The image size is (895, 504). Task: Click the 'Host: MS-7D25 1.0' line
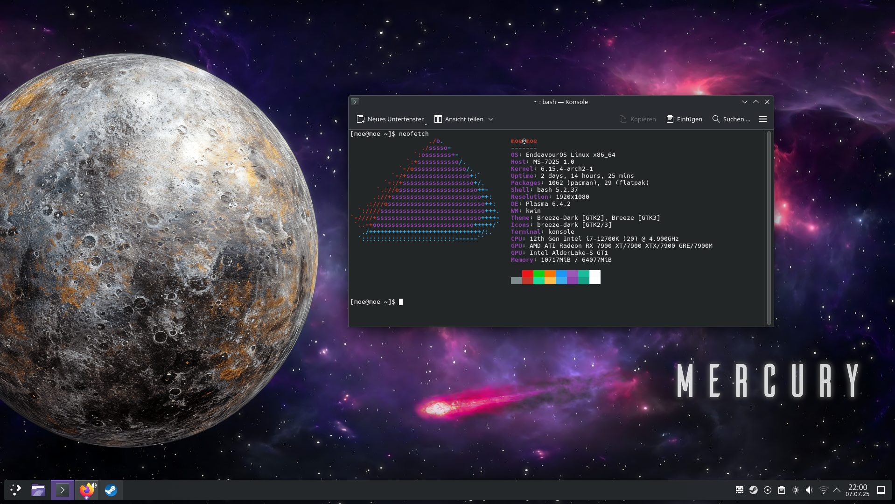[543, 162]
